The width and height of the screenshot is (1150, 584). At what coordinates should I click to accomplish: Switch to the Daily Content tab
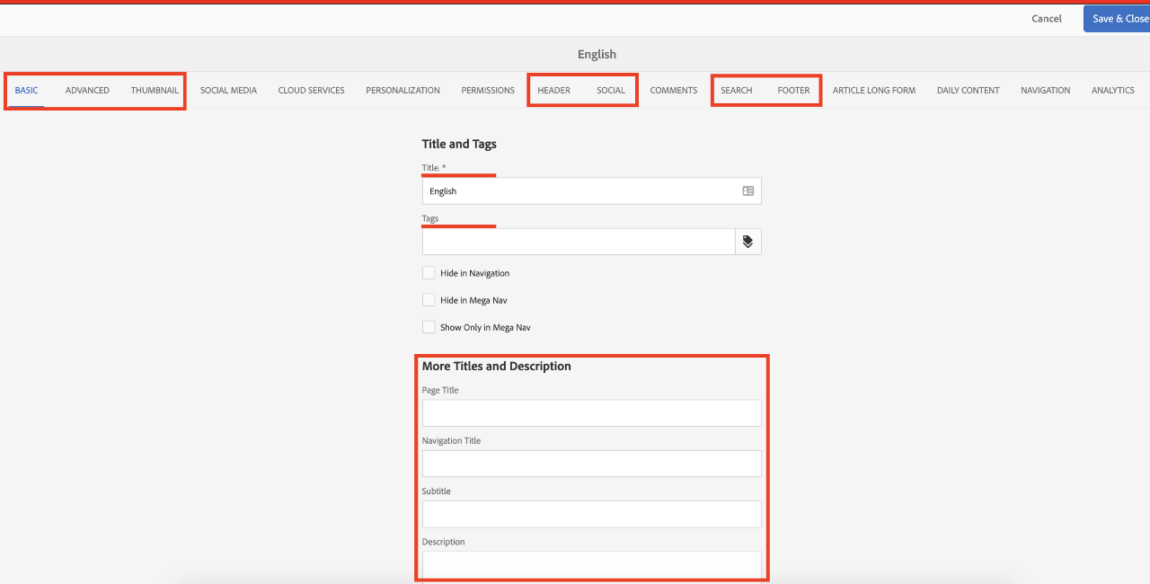coord(968,91)
